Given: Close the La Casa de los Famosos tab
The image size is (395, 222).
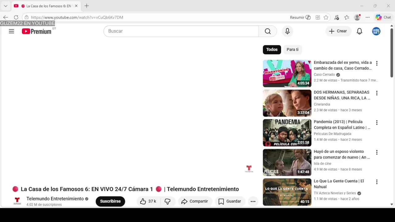Looking at the screenshot, I should pyautogui.click(x=76, y=6).
